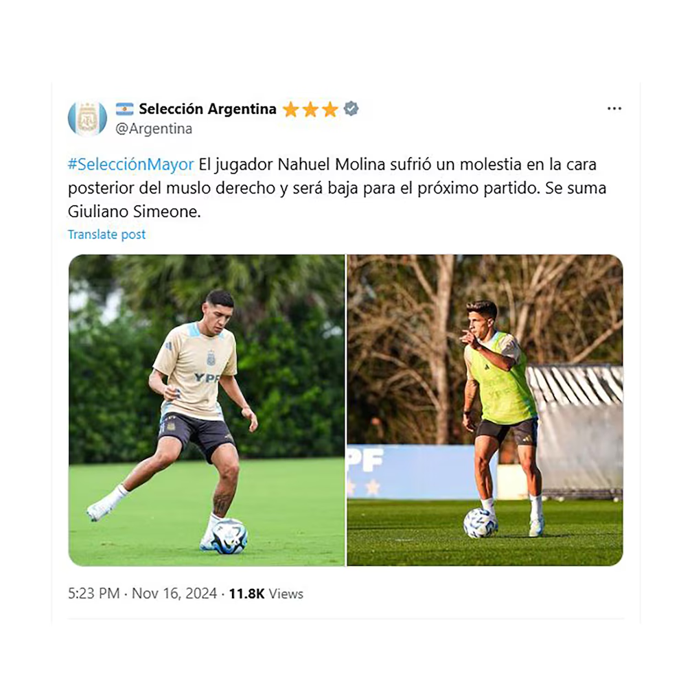Open right photo of player in green bib
Screen dimensions: 681x681
tap(485, 410)
